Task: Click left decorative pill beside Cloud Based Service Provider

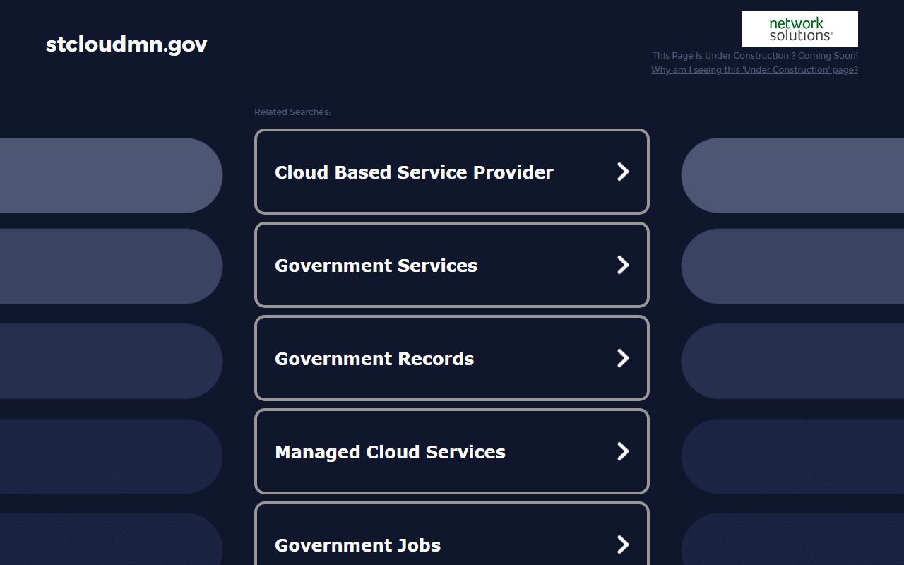Action: point(109,175)
